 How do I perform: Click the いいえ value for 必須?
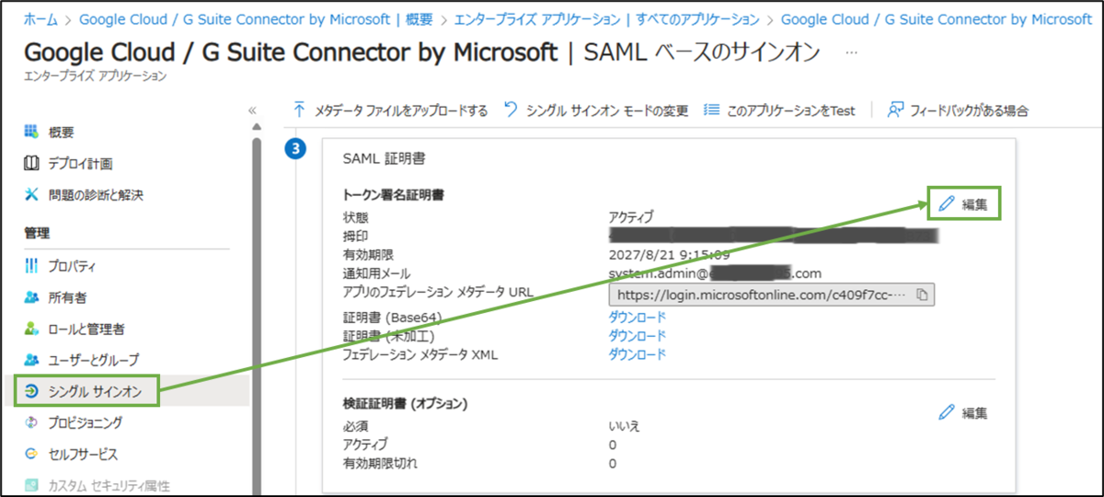coord(624,426)
